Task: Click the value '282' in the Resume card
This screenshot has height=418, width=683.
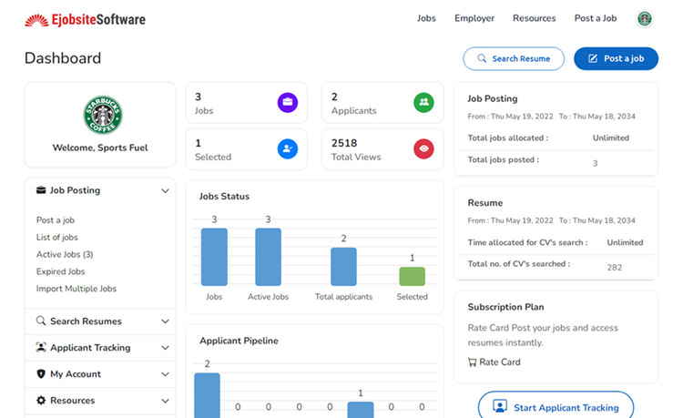Action: click(x=615, y=268)
